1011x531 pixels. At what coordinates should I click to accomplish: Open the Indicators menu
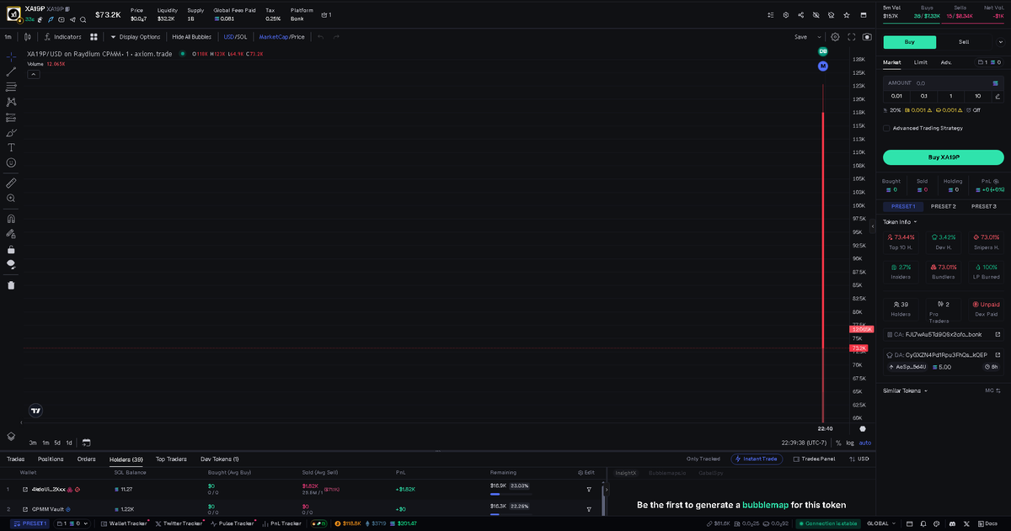(x=62, y=37)
